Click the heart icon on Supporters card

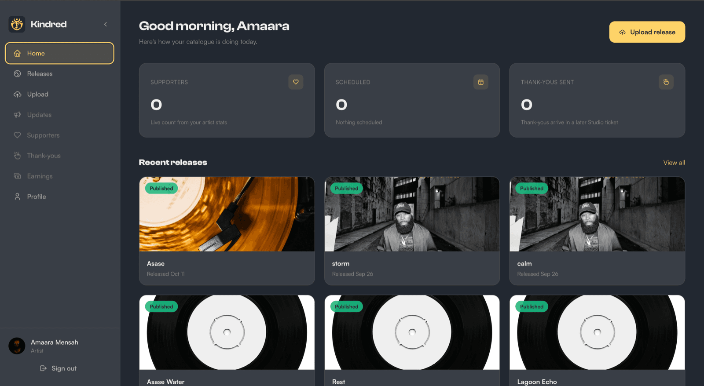tap(296, 82)
